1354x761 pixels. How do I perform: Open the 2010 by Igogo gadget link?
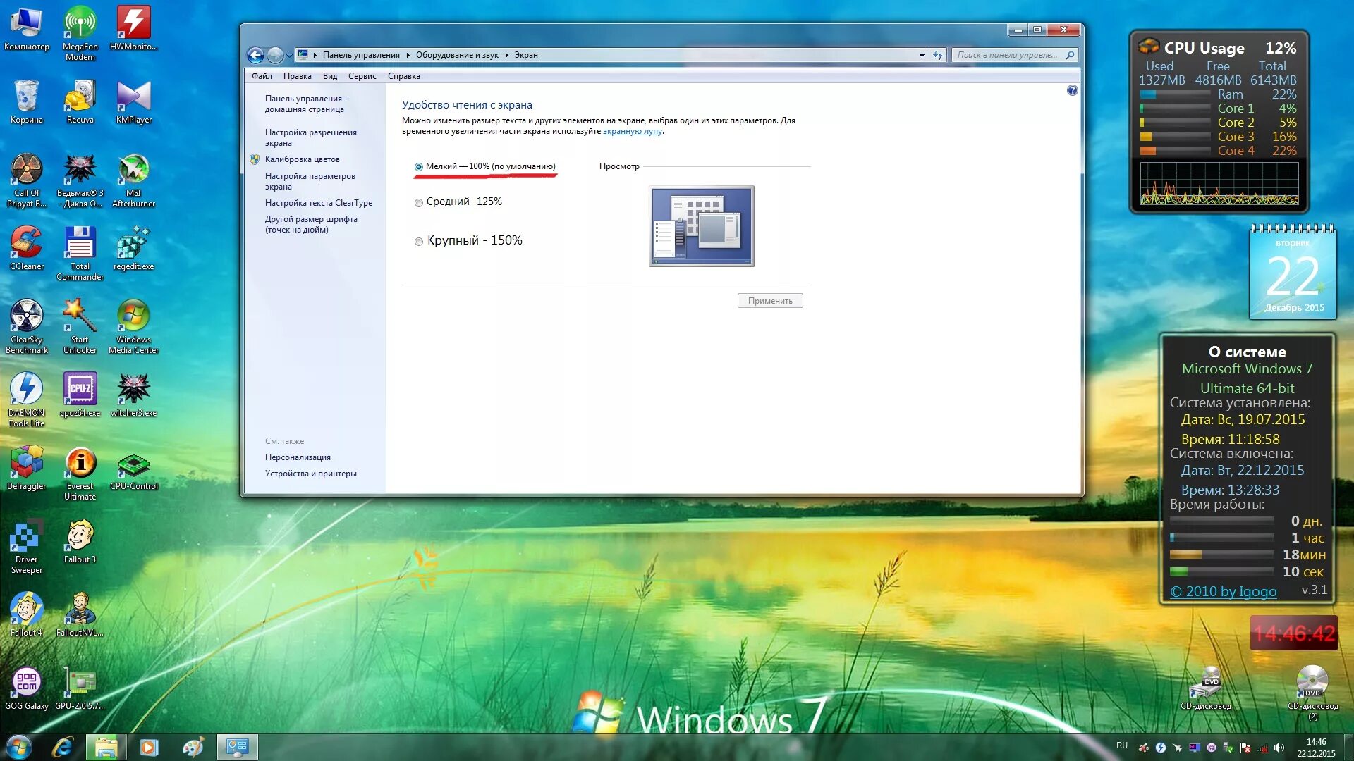click(1223, 592)
